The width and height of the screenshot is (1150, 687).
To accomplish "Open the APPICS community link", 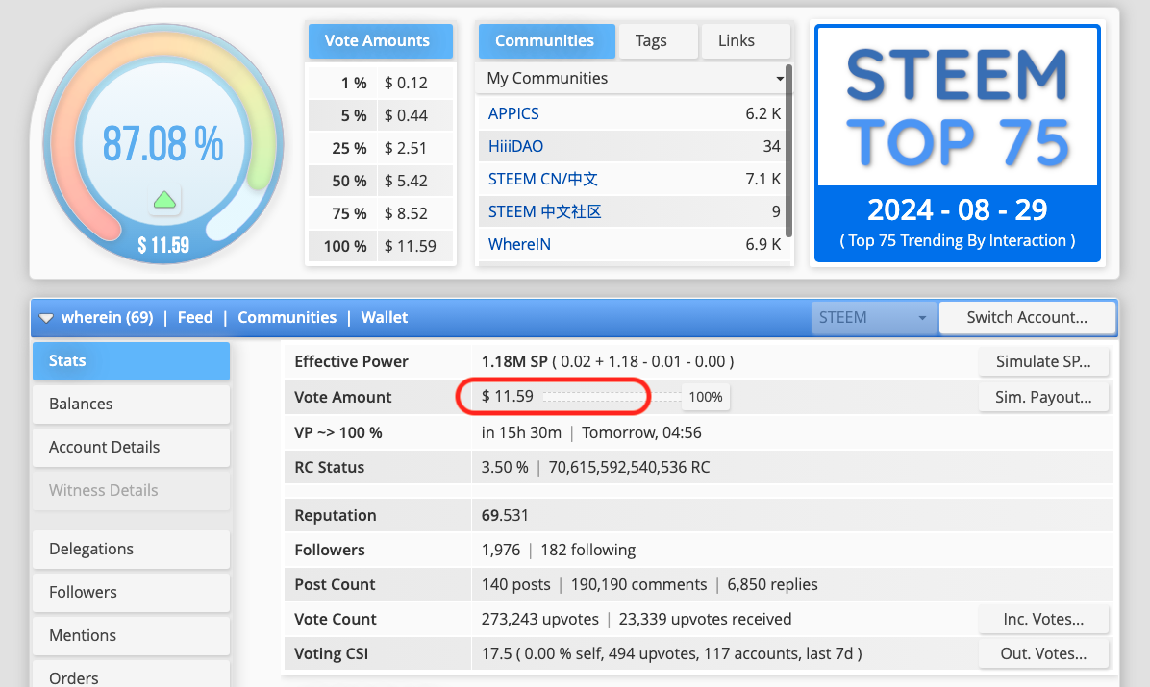I will [x=513, y=113].
